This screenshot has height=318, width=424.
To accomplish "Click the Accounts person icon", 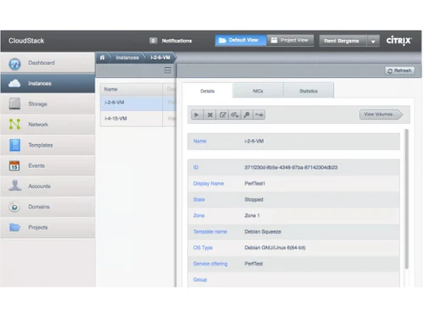I will click(14, 186).
